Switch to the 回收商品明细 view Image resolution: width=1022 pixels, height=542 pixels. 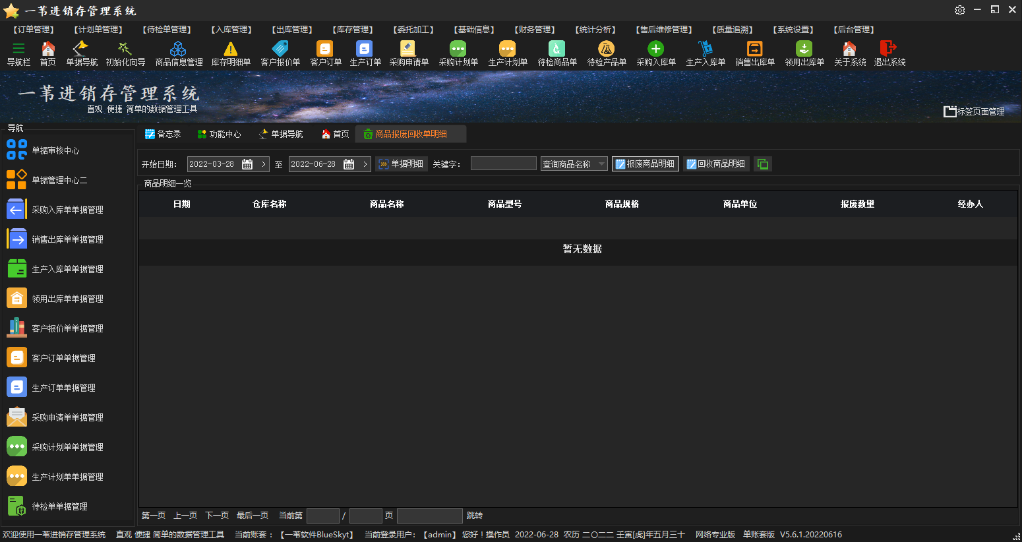click(716, 164)
